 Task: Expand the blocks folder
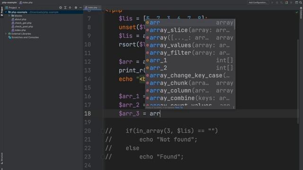coord(9,16)
